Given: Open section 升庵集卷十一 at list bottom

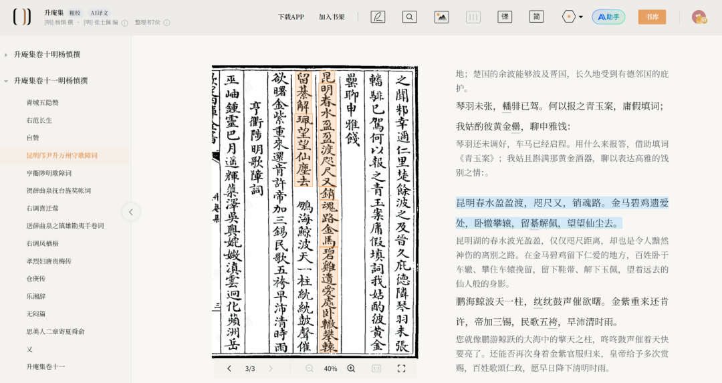Looking at the screenshot, I should coord(45,366).
